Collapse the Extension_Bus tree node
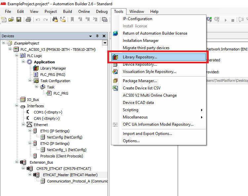Viewport: 248px width, 196px height. (17, 162)
